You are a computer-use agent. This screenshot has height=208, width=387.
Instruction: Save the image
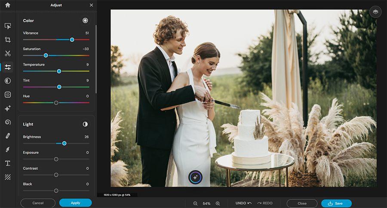pos(336,203)
